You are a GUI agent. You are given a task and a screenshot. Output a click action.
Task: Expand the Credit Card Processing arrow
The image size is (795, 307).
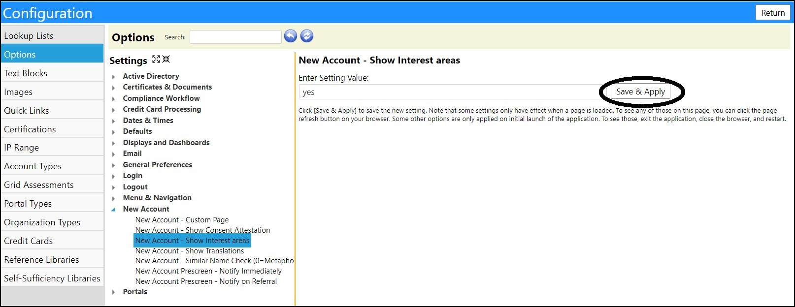click(113, 110)
